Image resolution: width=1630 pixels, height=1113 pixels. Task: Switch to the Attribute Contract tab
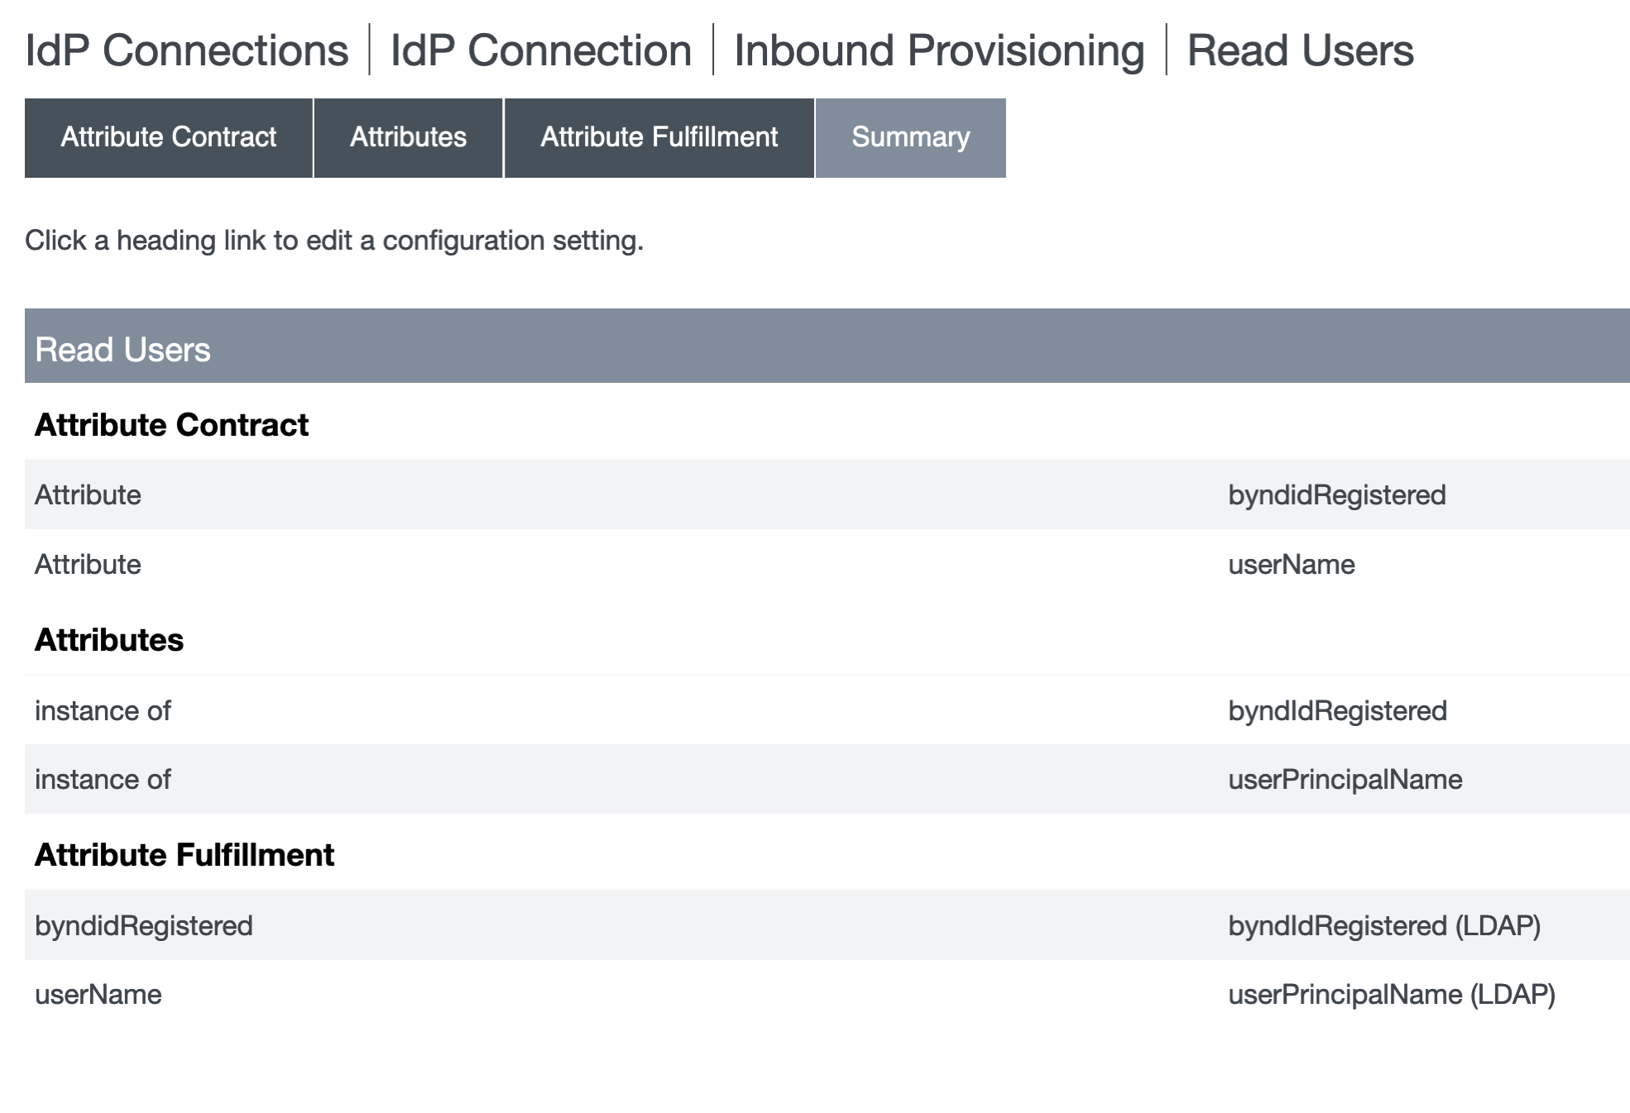tap(169, 137)
